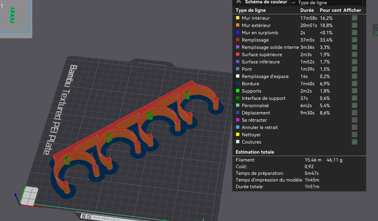Enable Se rétracter display checkbox

(354, 120)
